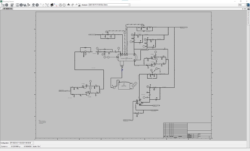Click the first toolbar icon with connected boxes
This screenshot has width=250, height=151.
tap(3, 5)
